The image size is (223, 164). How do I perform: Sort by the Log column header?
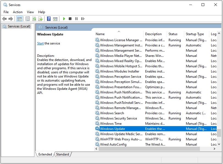[213, 34]
